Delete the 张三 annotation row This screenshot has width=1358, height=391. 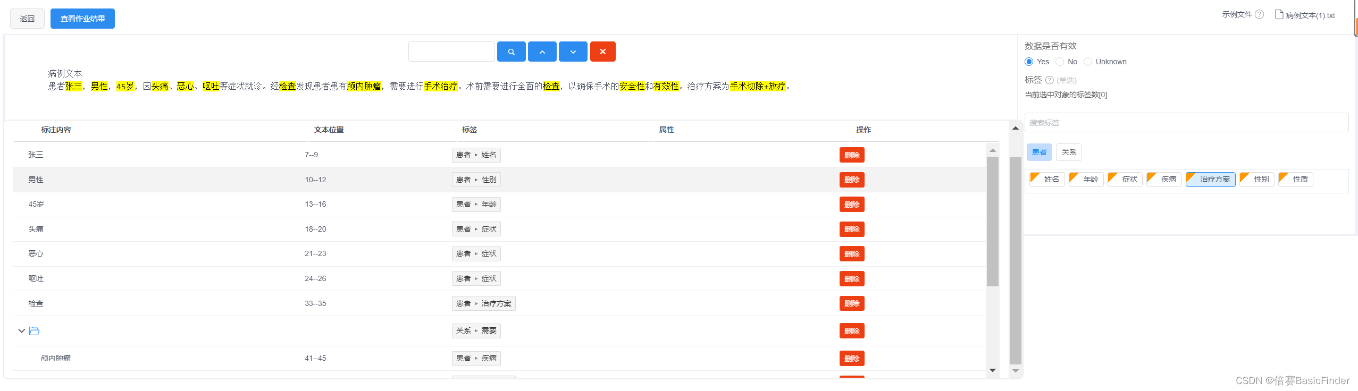click(852, 155)
